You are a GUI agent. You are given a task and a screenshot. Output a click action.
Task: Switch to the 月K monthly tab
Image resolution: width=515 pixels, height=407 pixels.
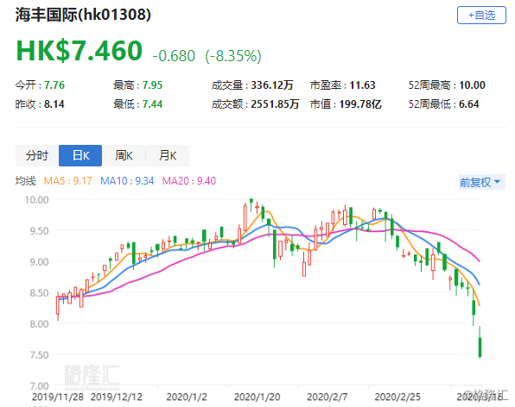point(168,155)
